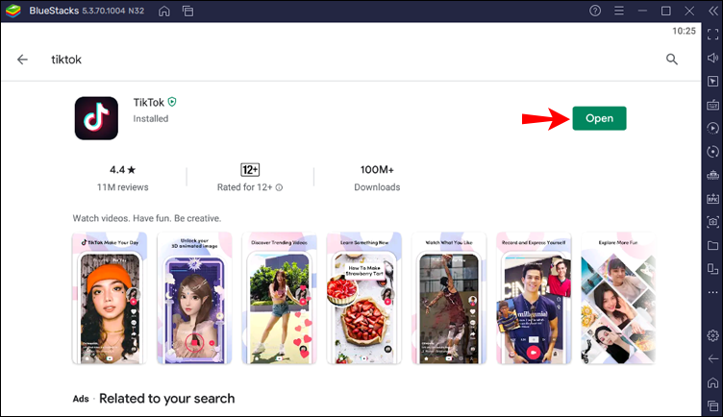
Task: Open keyboard game controls icon
Action: (x=712, y=105)
